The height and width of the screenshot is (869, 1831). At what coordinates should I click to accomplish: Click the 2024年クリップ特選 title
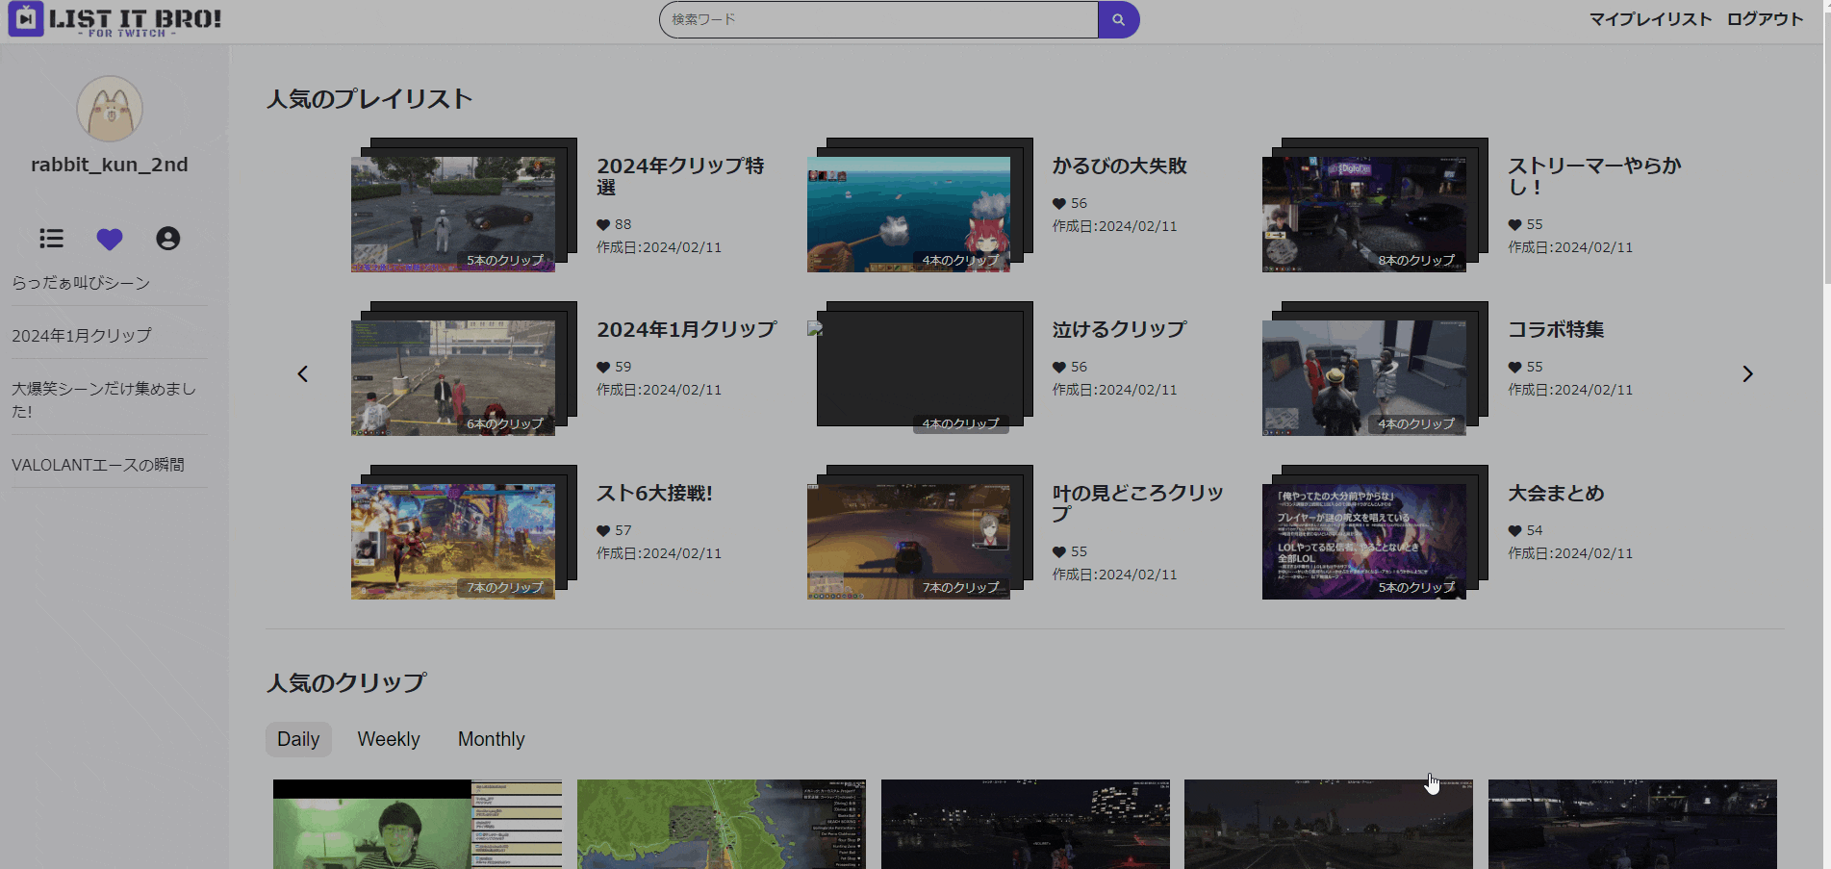click(680, 176)
